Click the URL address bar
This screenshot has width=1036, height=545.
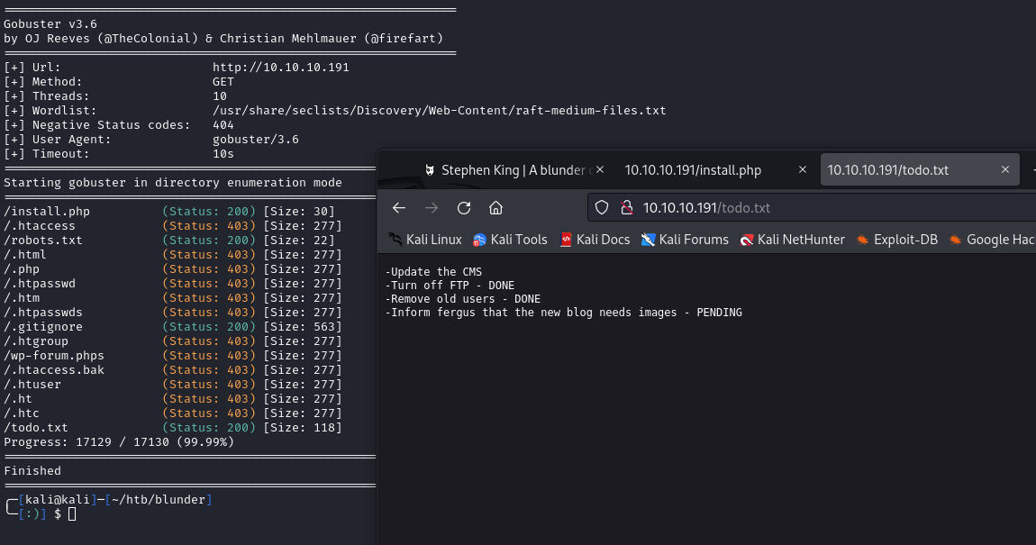pyautogui.click(x=811, y=208)
